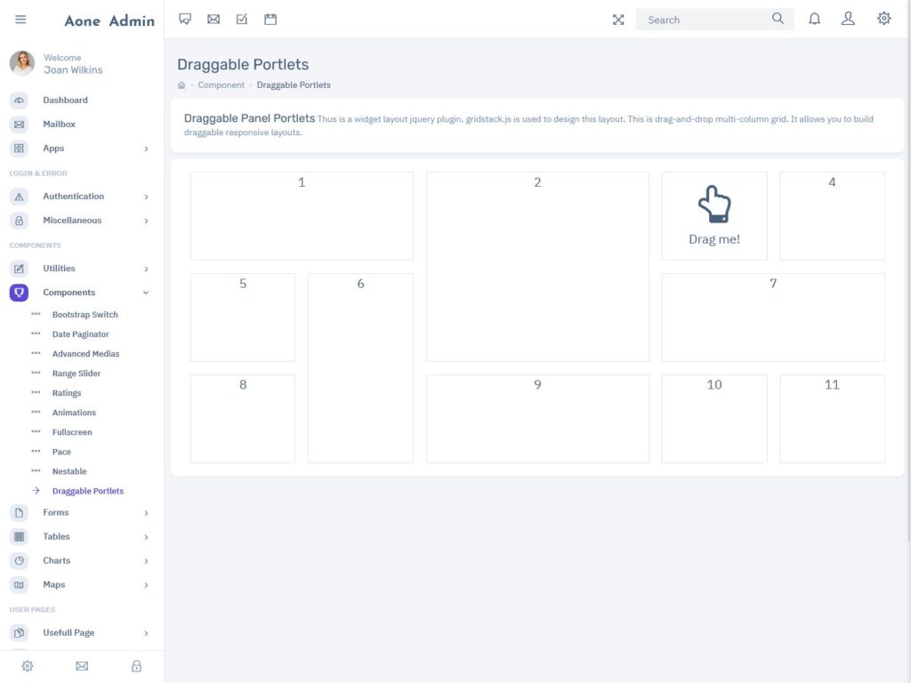Toggle the sidebar with the hamburger icon
911x683 pixels.
pos(20,19)
